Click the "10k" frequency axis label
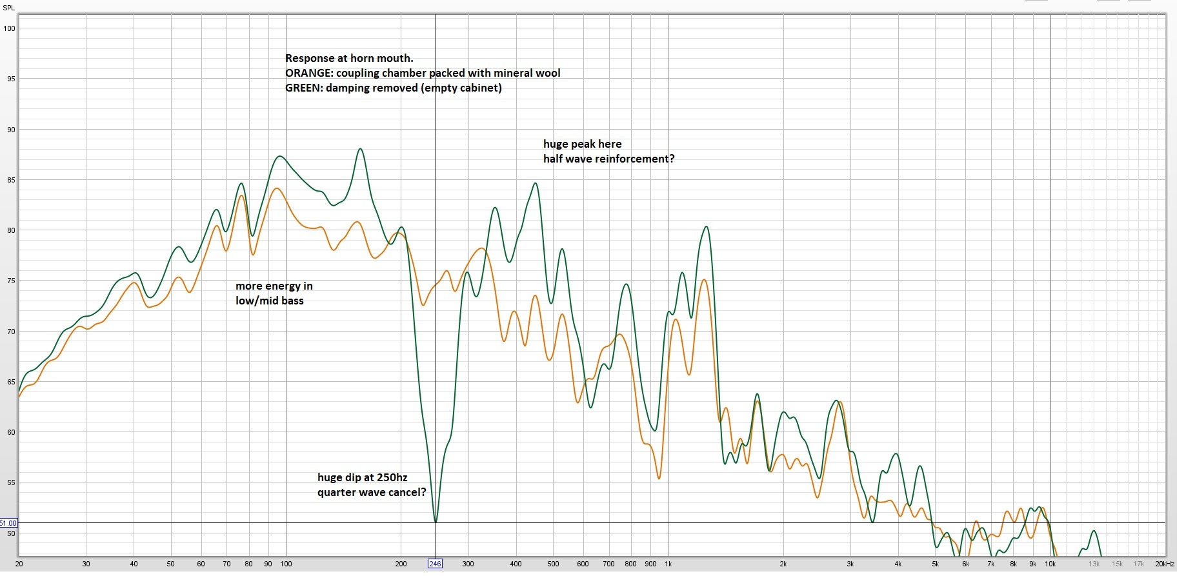Image resolution: width=1184 pixels, height=576 pixels. click(x=1050, y=564)
